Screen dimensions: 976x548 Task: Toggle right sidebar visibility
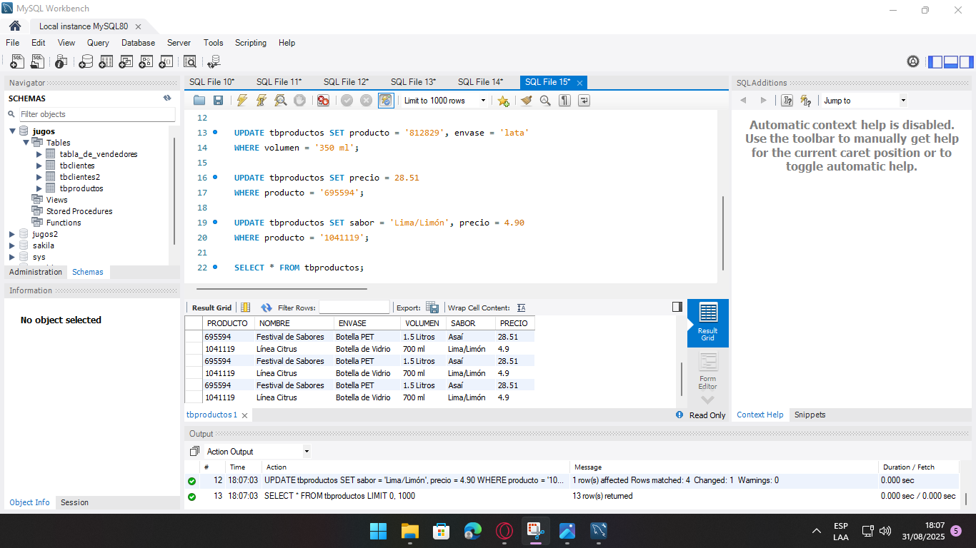tap(967, 61)
